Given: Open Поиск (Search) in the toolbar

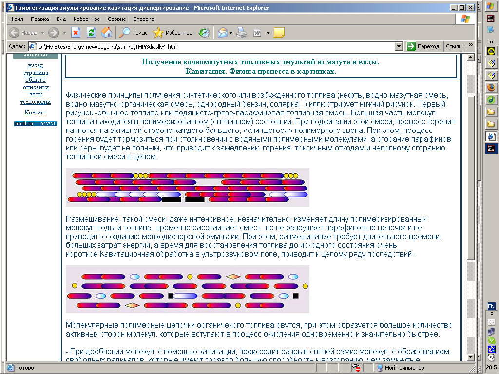Looking at the screenshot, I should coord(133,33).
